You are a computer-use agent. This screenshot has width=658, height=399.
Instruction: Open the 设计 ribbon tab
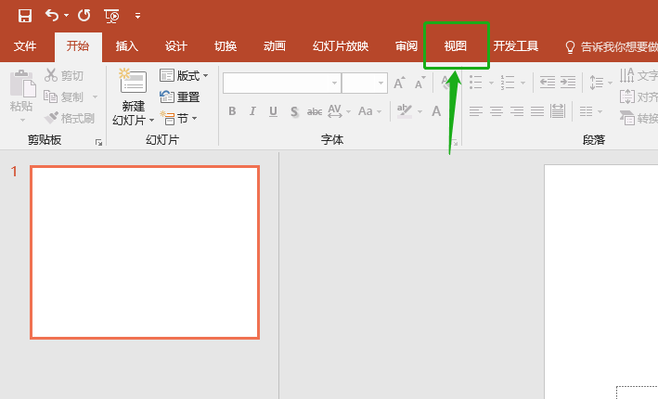[x=175, y=45]
